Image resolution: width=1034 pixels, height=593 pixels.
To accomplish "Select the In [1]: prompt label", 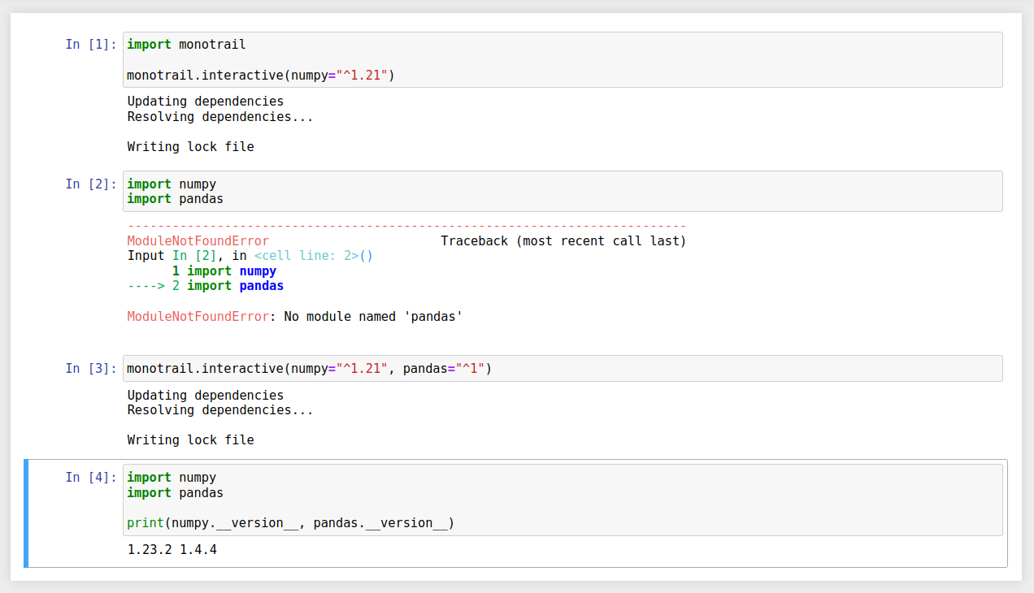I will (x=91, y=45).
